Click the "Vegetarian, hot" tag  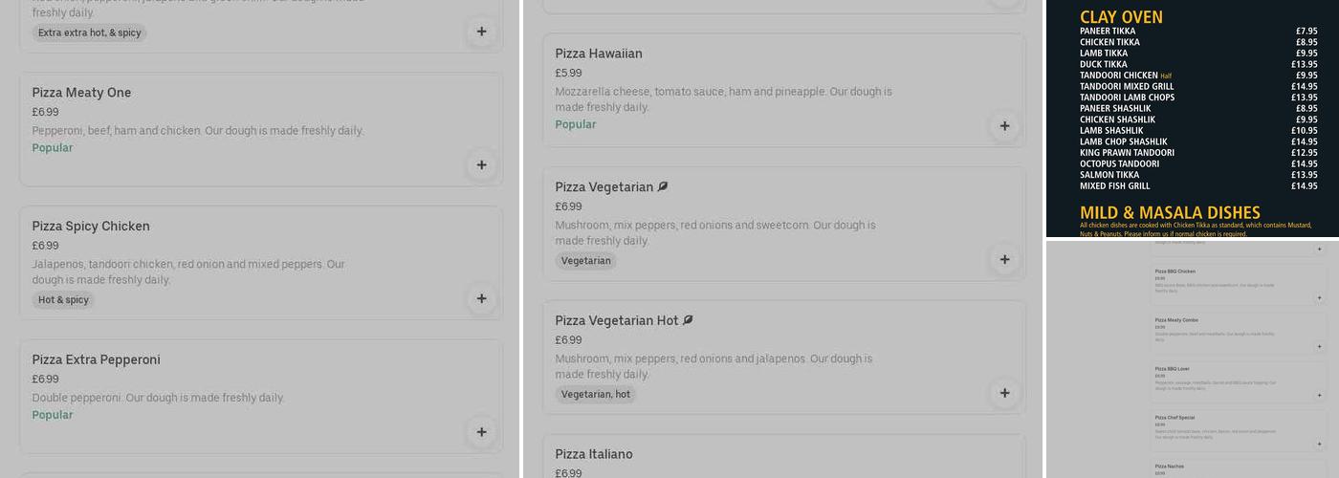click(595, 394)
